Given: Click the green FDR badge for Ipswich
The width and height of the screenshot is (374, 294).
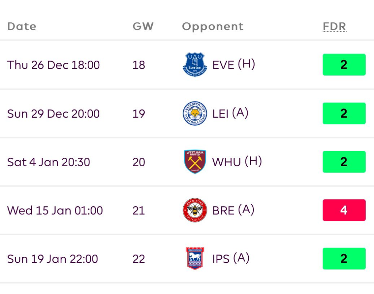Looking at the screenshot, I should click(344, 259).
